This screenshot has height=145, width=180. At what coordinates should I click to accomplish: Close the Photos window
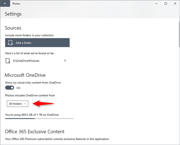(x=175, y=4)
